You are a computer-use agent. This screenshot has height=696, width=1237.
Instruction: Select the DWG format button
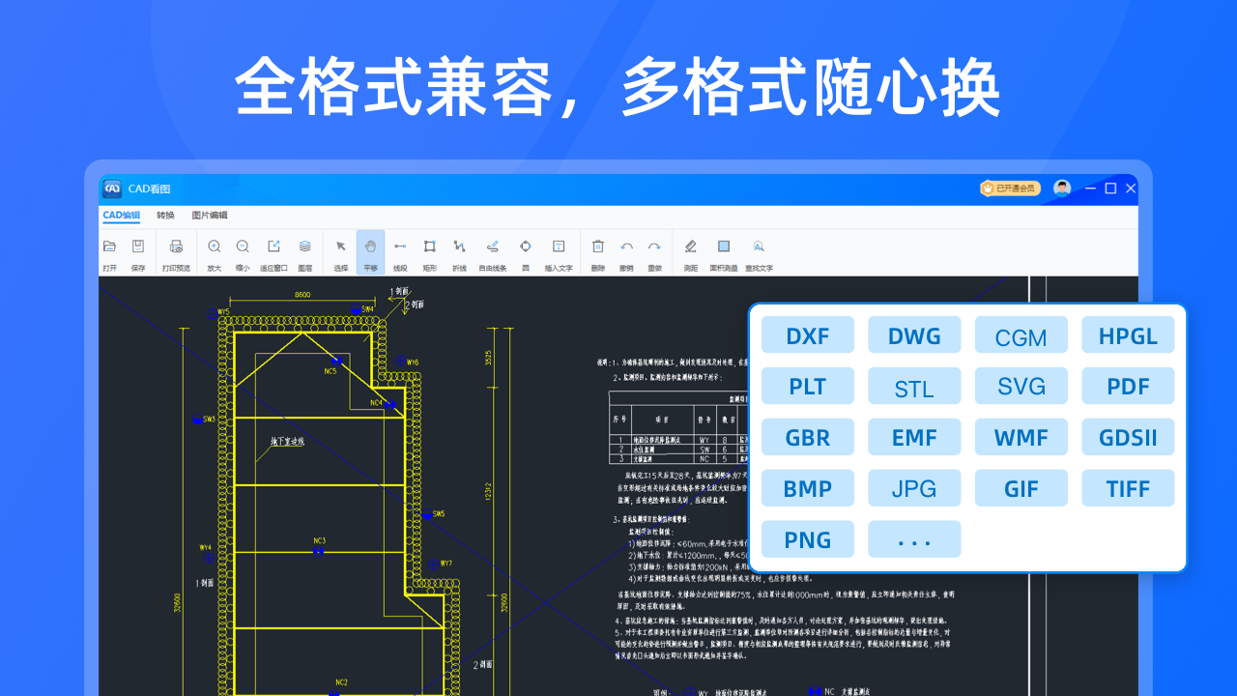point(914,335)
